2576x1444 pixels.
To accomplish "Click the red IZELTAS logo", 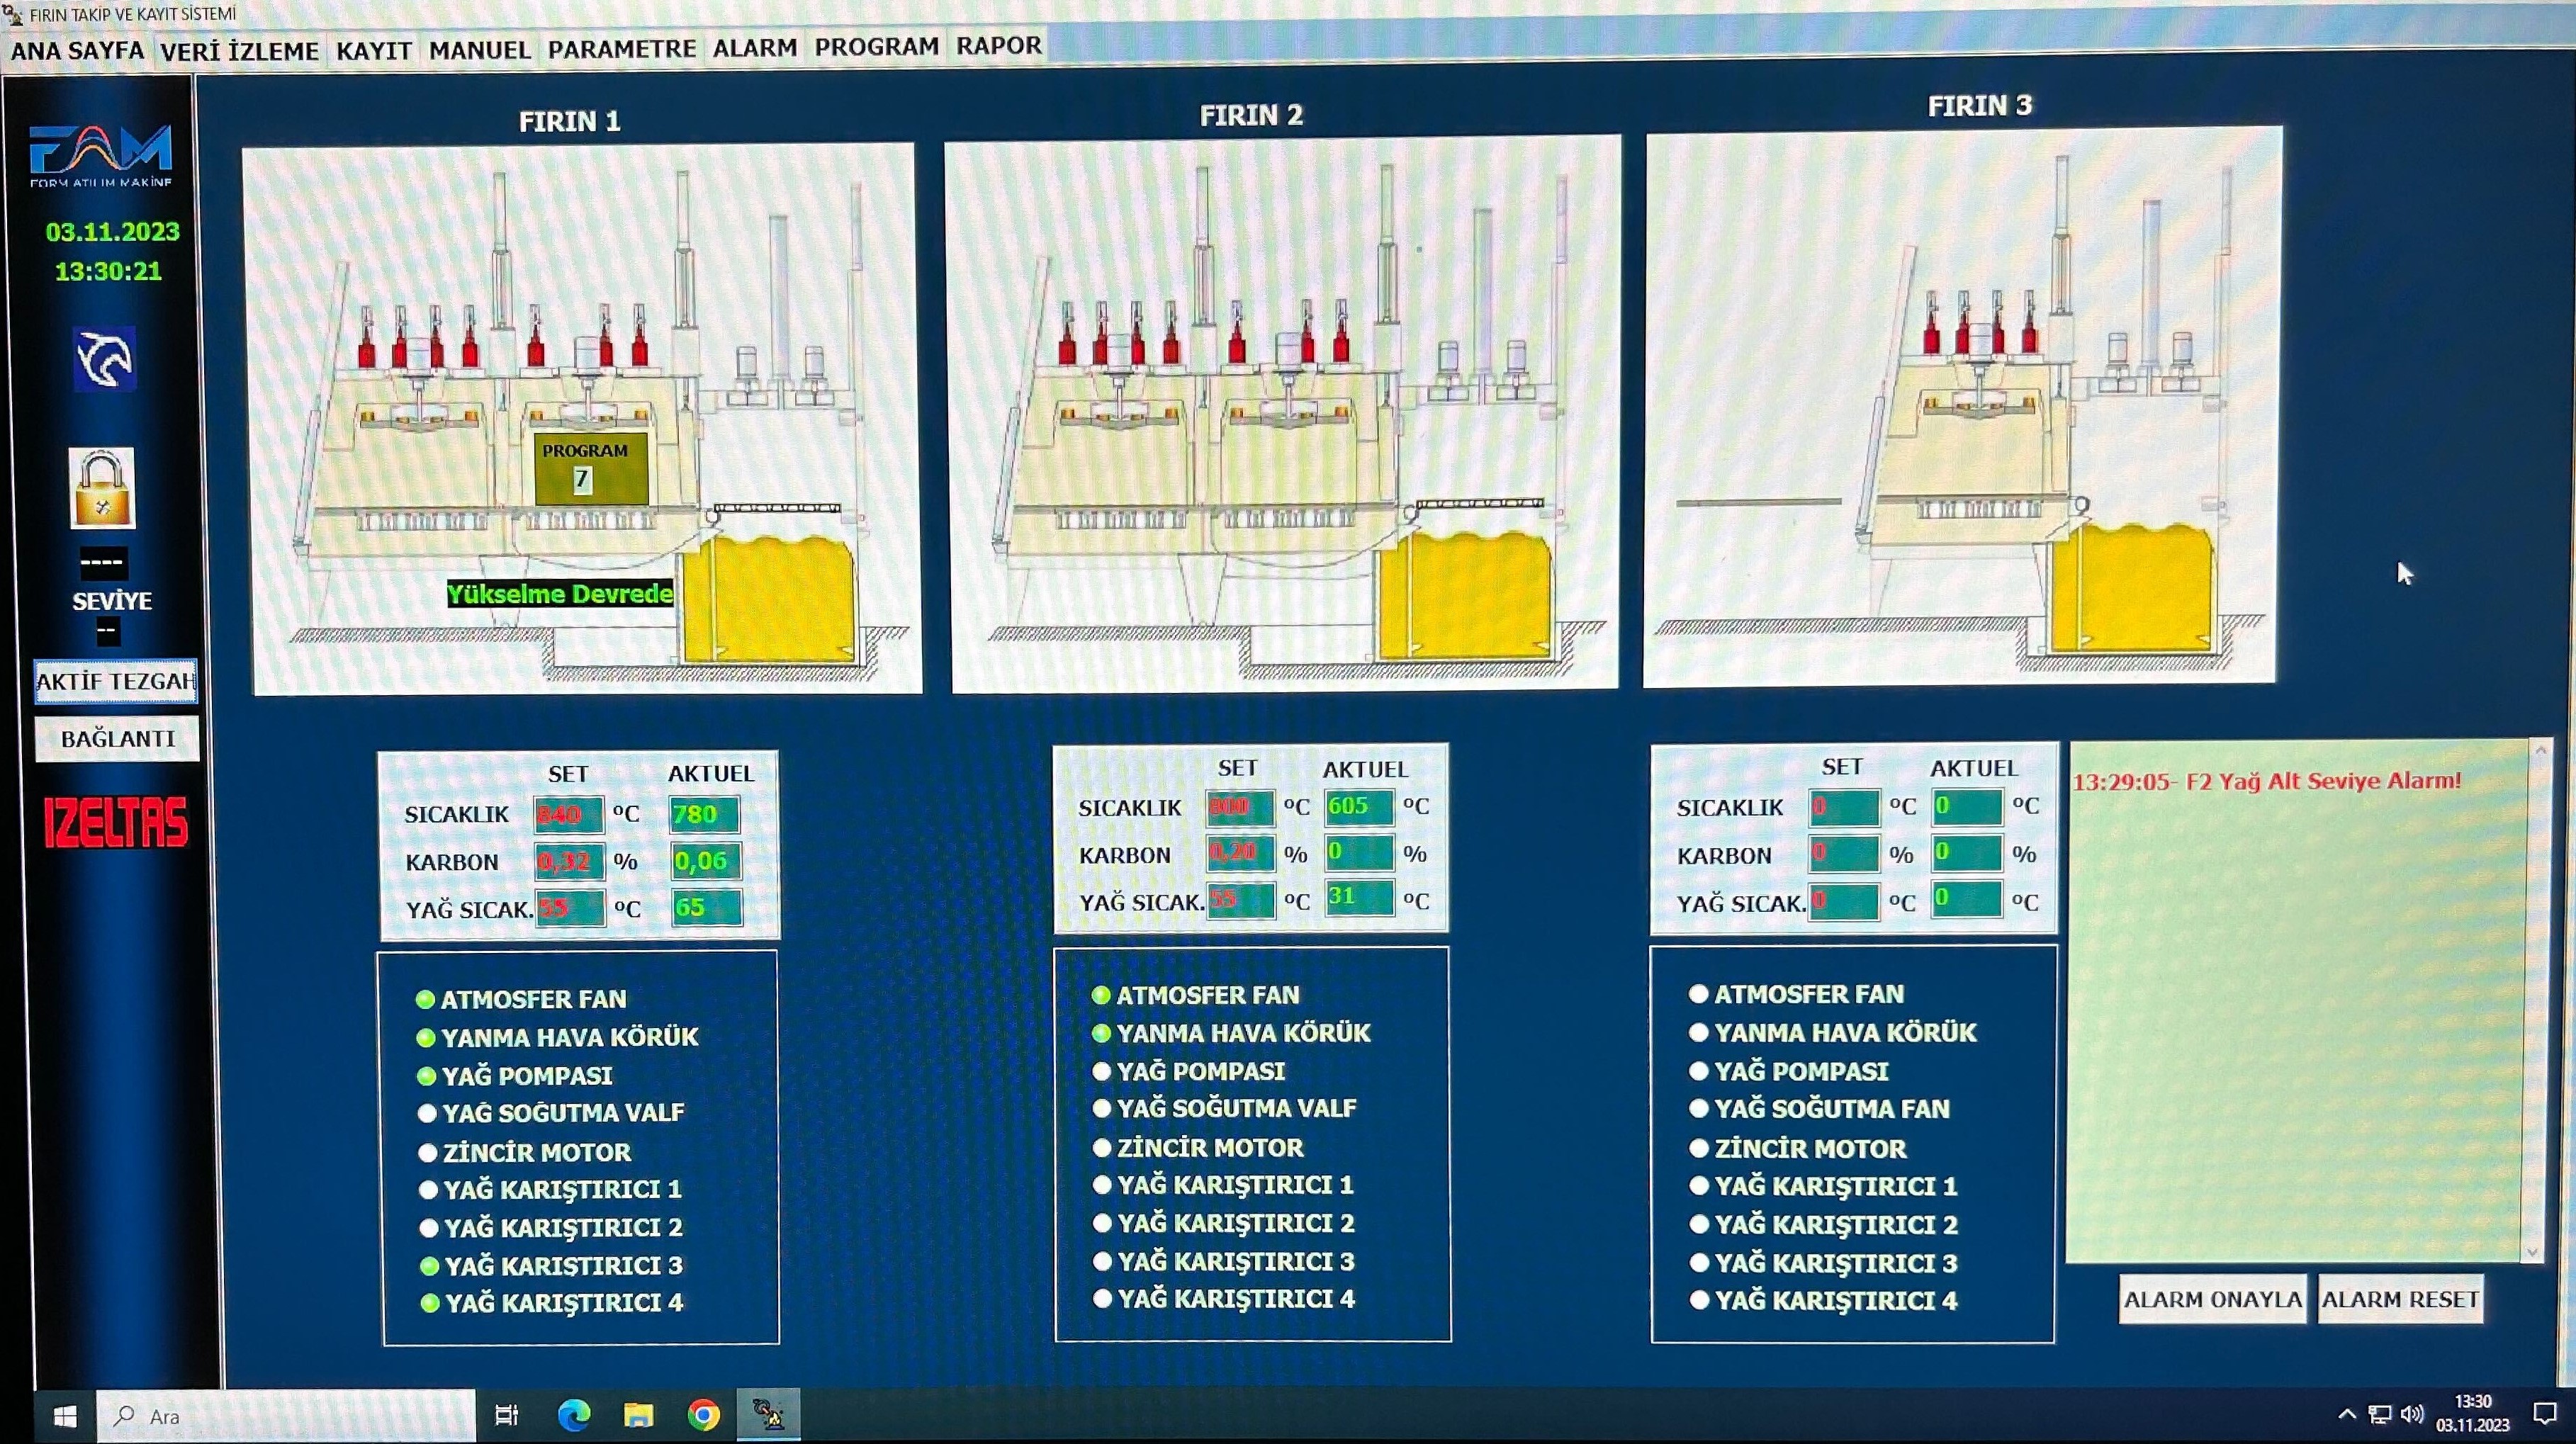I will 116,823.
